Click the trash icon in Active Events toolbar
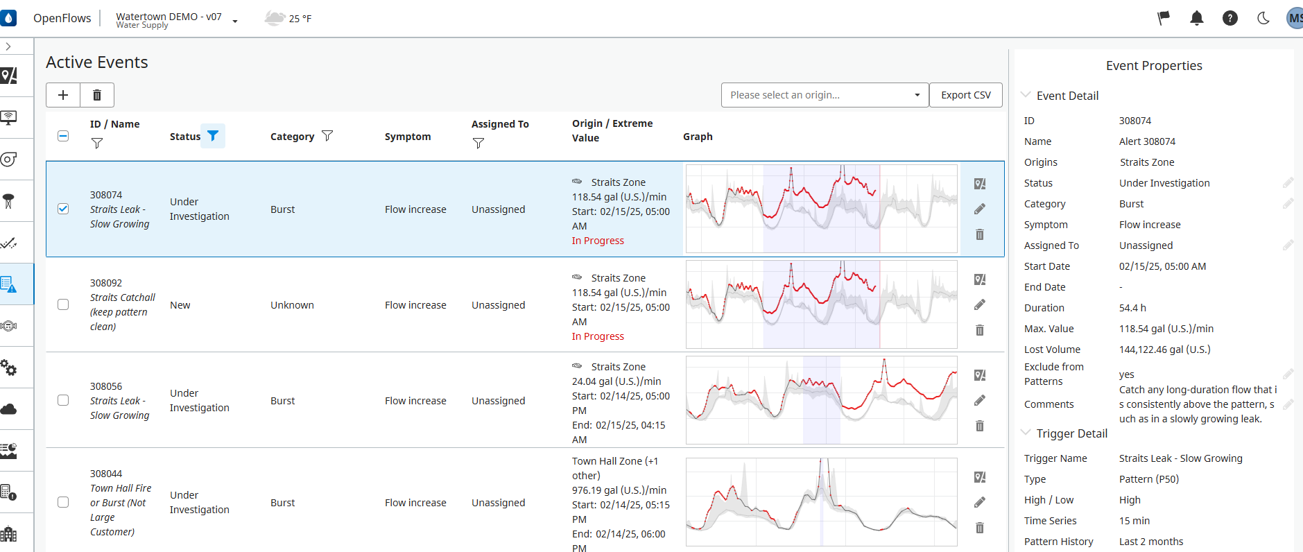The image size is (1303, 552). (x=97, y=95)
